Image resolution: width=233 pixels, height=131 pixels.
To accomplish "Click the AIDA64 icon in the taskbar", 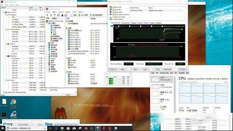I will tap(86, 128).
